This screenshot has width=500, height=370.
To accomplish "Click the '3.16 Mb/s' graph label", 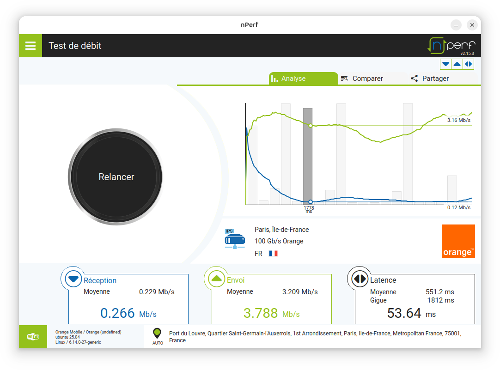I will tap(458, 120).
